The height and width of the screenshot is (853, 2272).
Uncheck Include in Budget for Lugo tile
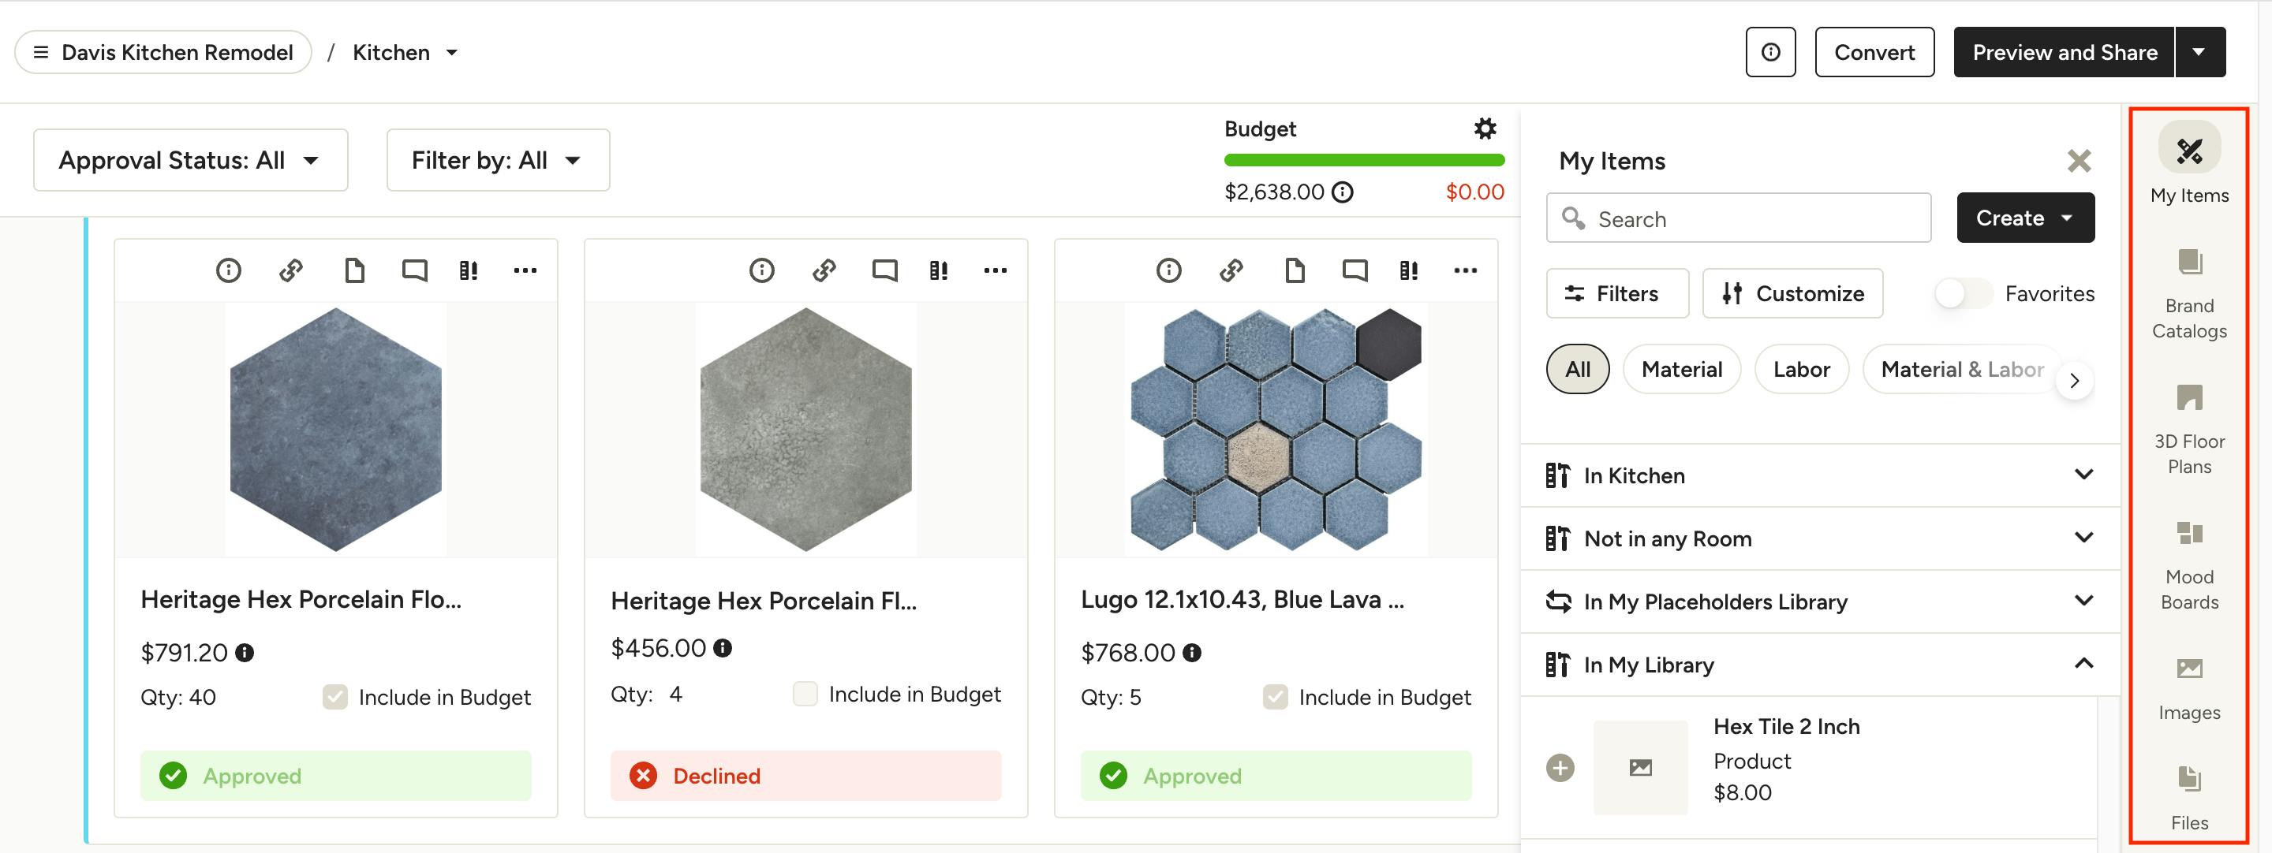pyautogui.click(x=1275, y=698)
